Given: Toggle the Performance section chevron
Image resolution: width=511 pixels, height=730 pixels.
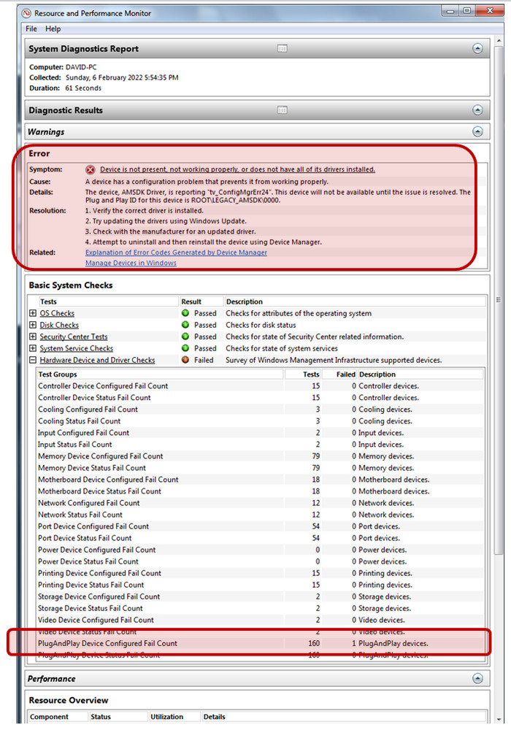Looking at the screenshot, I should (x=477, y=679).
